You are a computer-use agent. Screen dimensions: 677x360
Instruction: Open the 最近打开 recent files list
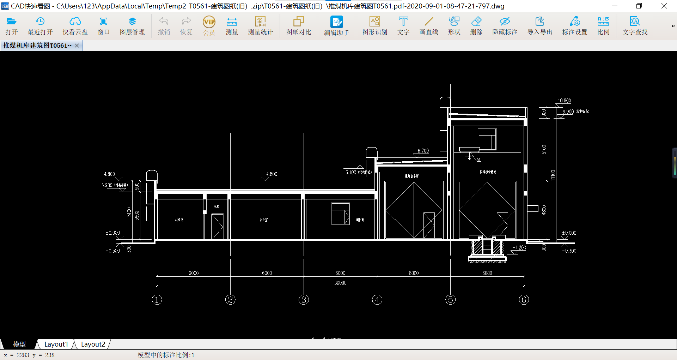pos(40,26)
